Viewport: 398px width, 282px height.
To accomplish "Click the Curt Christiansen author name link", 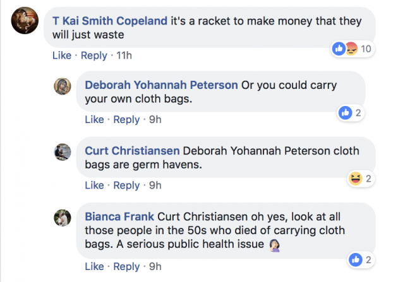I will [133, 151].
